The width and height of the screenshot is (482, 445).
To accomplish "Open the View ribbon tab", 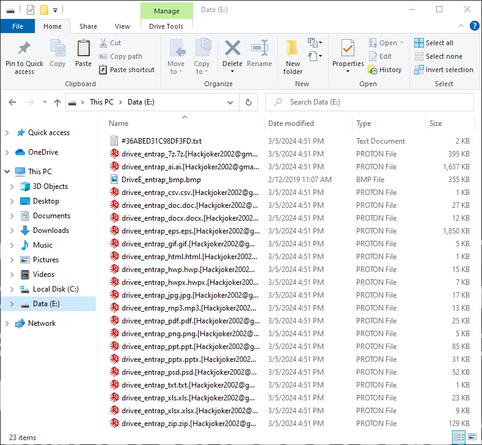I will click(122, 26).
